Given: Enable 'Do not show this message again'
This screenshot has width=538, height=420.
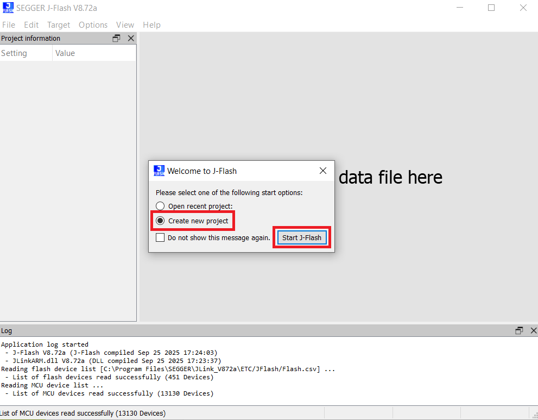Looking at the screenshot, I should [x=160, y=237].
